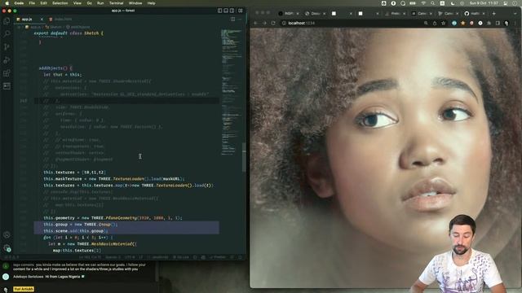Click the Prettier status bar item
This screenshot has width=522, height=293.
[218, 257]
